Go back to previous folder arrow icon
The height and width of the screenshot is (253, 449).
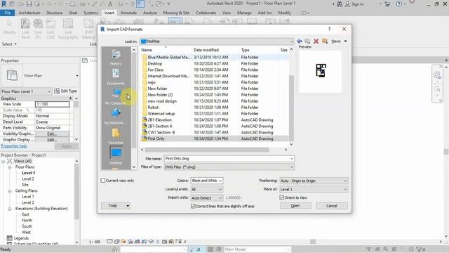click(300, 41)
